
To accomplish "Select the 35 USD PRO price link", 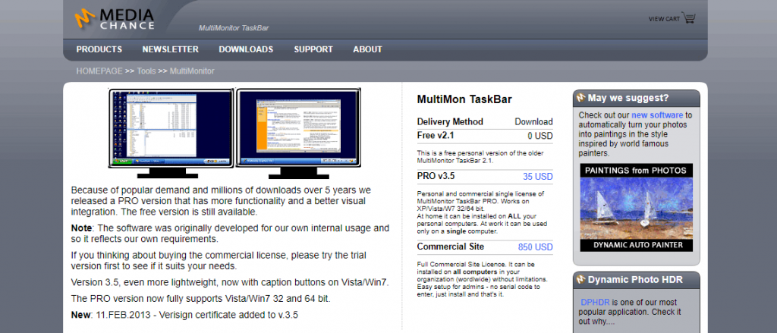I will (x=538, y=177).
